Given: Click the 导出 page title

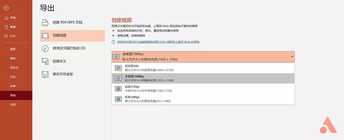Looking at the screenshot, I should click(x=47, y=8).
